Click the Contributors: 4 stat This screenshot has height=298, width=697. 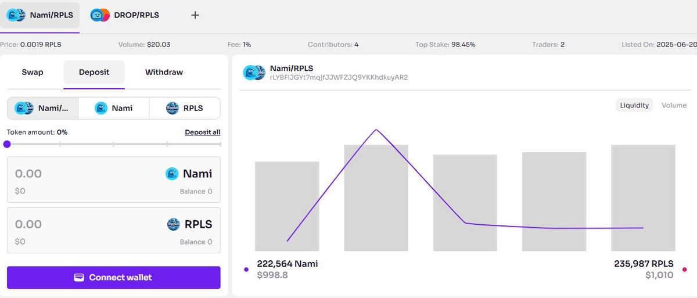(333, 44)
